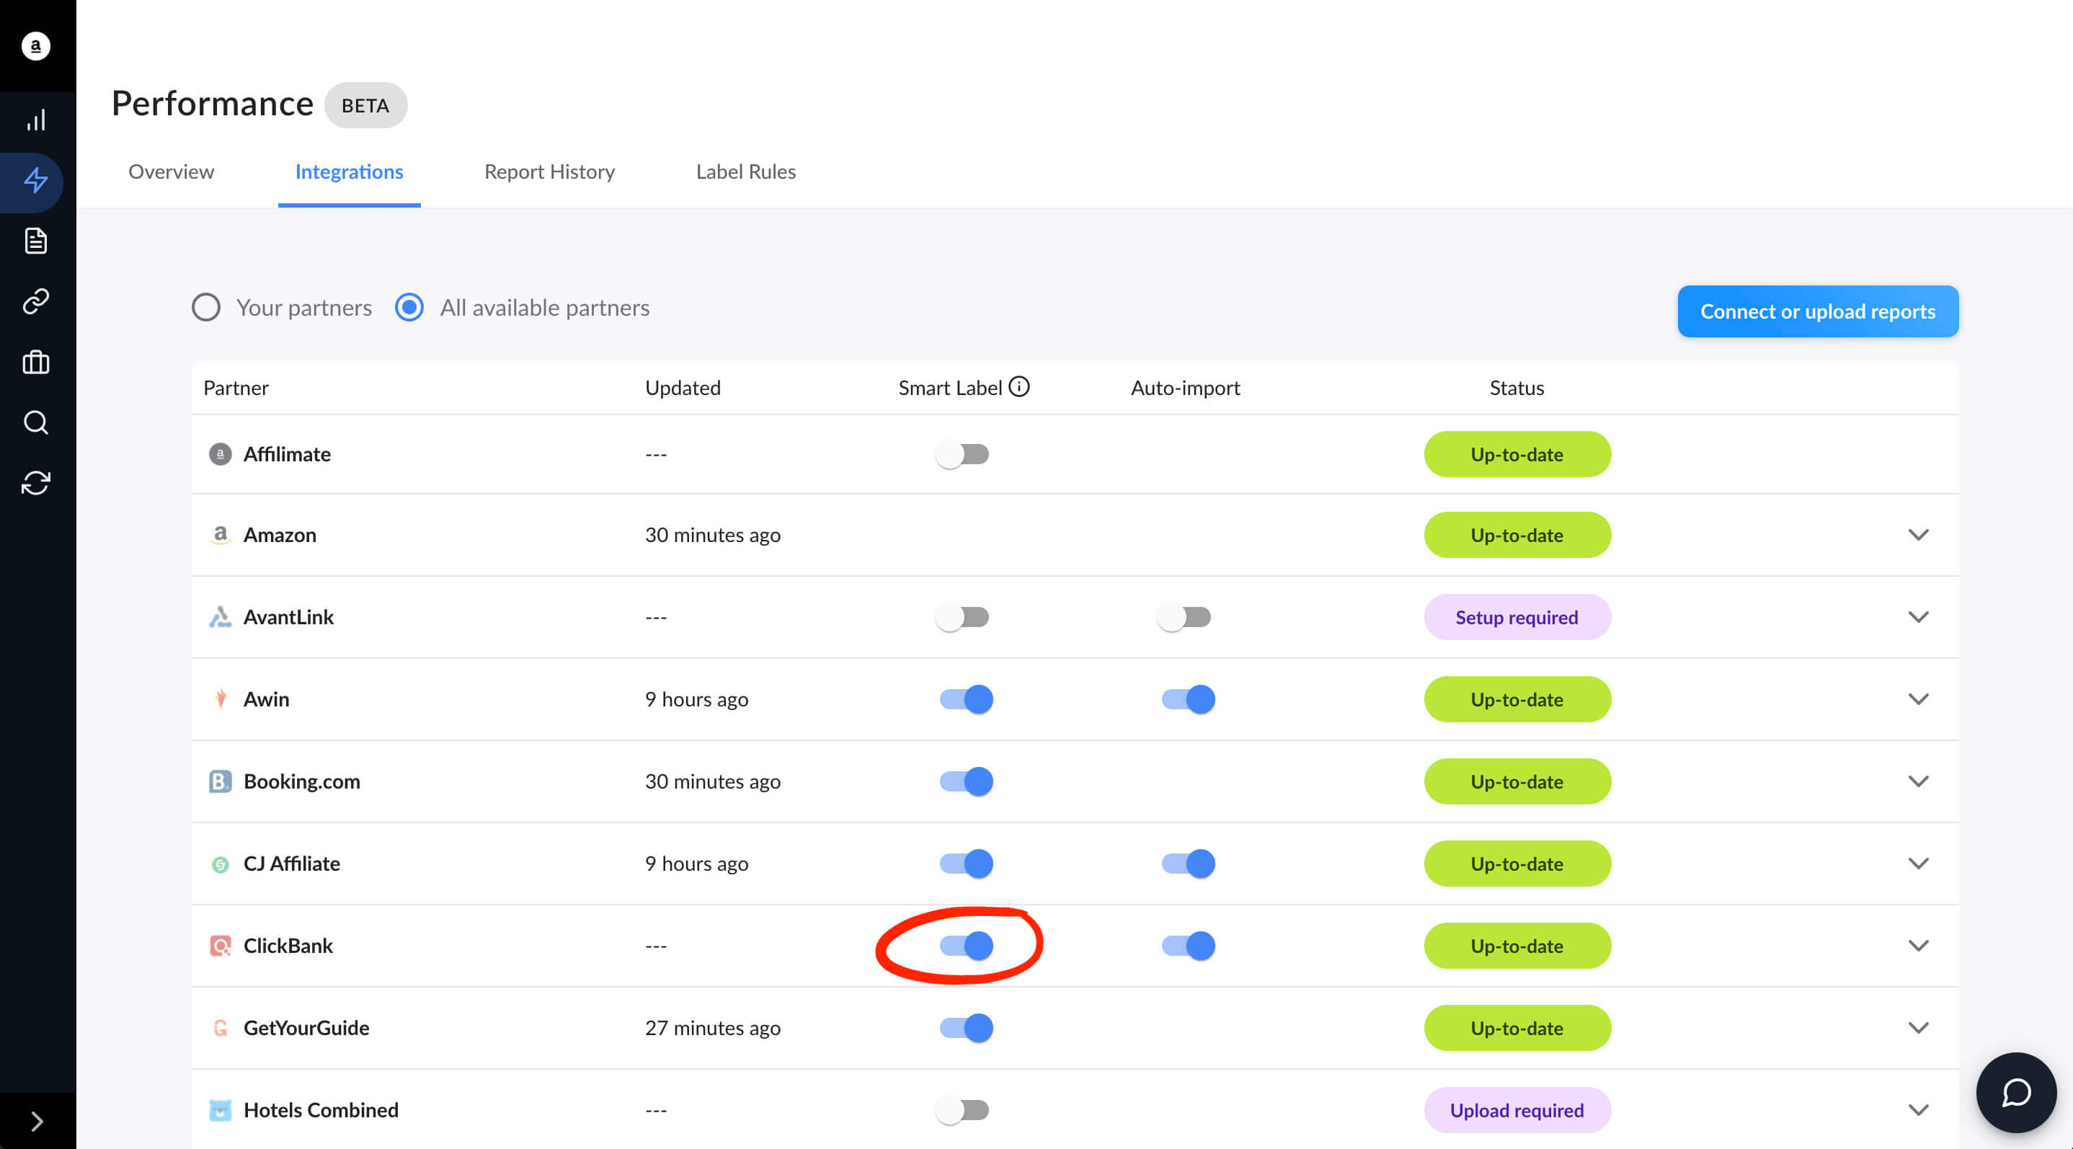Click the Smart Label info icon
Viewport: 2073px width, 1149px height.
pos(1018,387)
